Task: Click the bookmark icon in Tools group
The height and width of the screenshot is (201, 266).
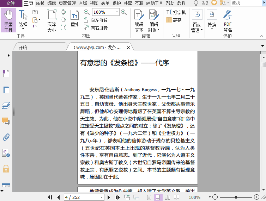Action: [x=35, y=27]
